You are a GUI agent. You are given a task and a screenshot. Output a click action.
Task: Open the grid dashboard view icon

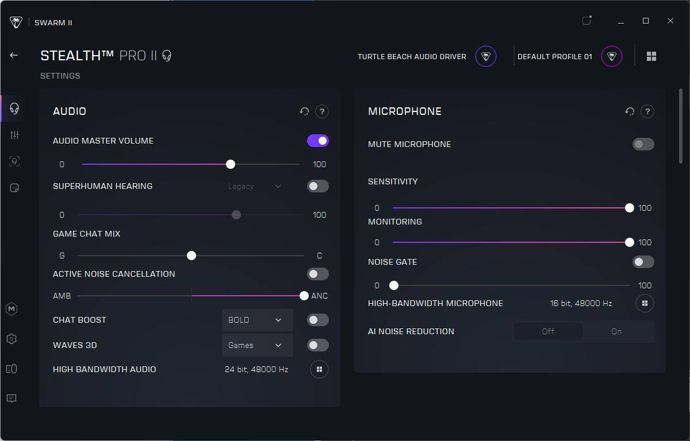click(x=651, y=56)
